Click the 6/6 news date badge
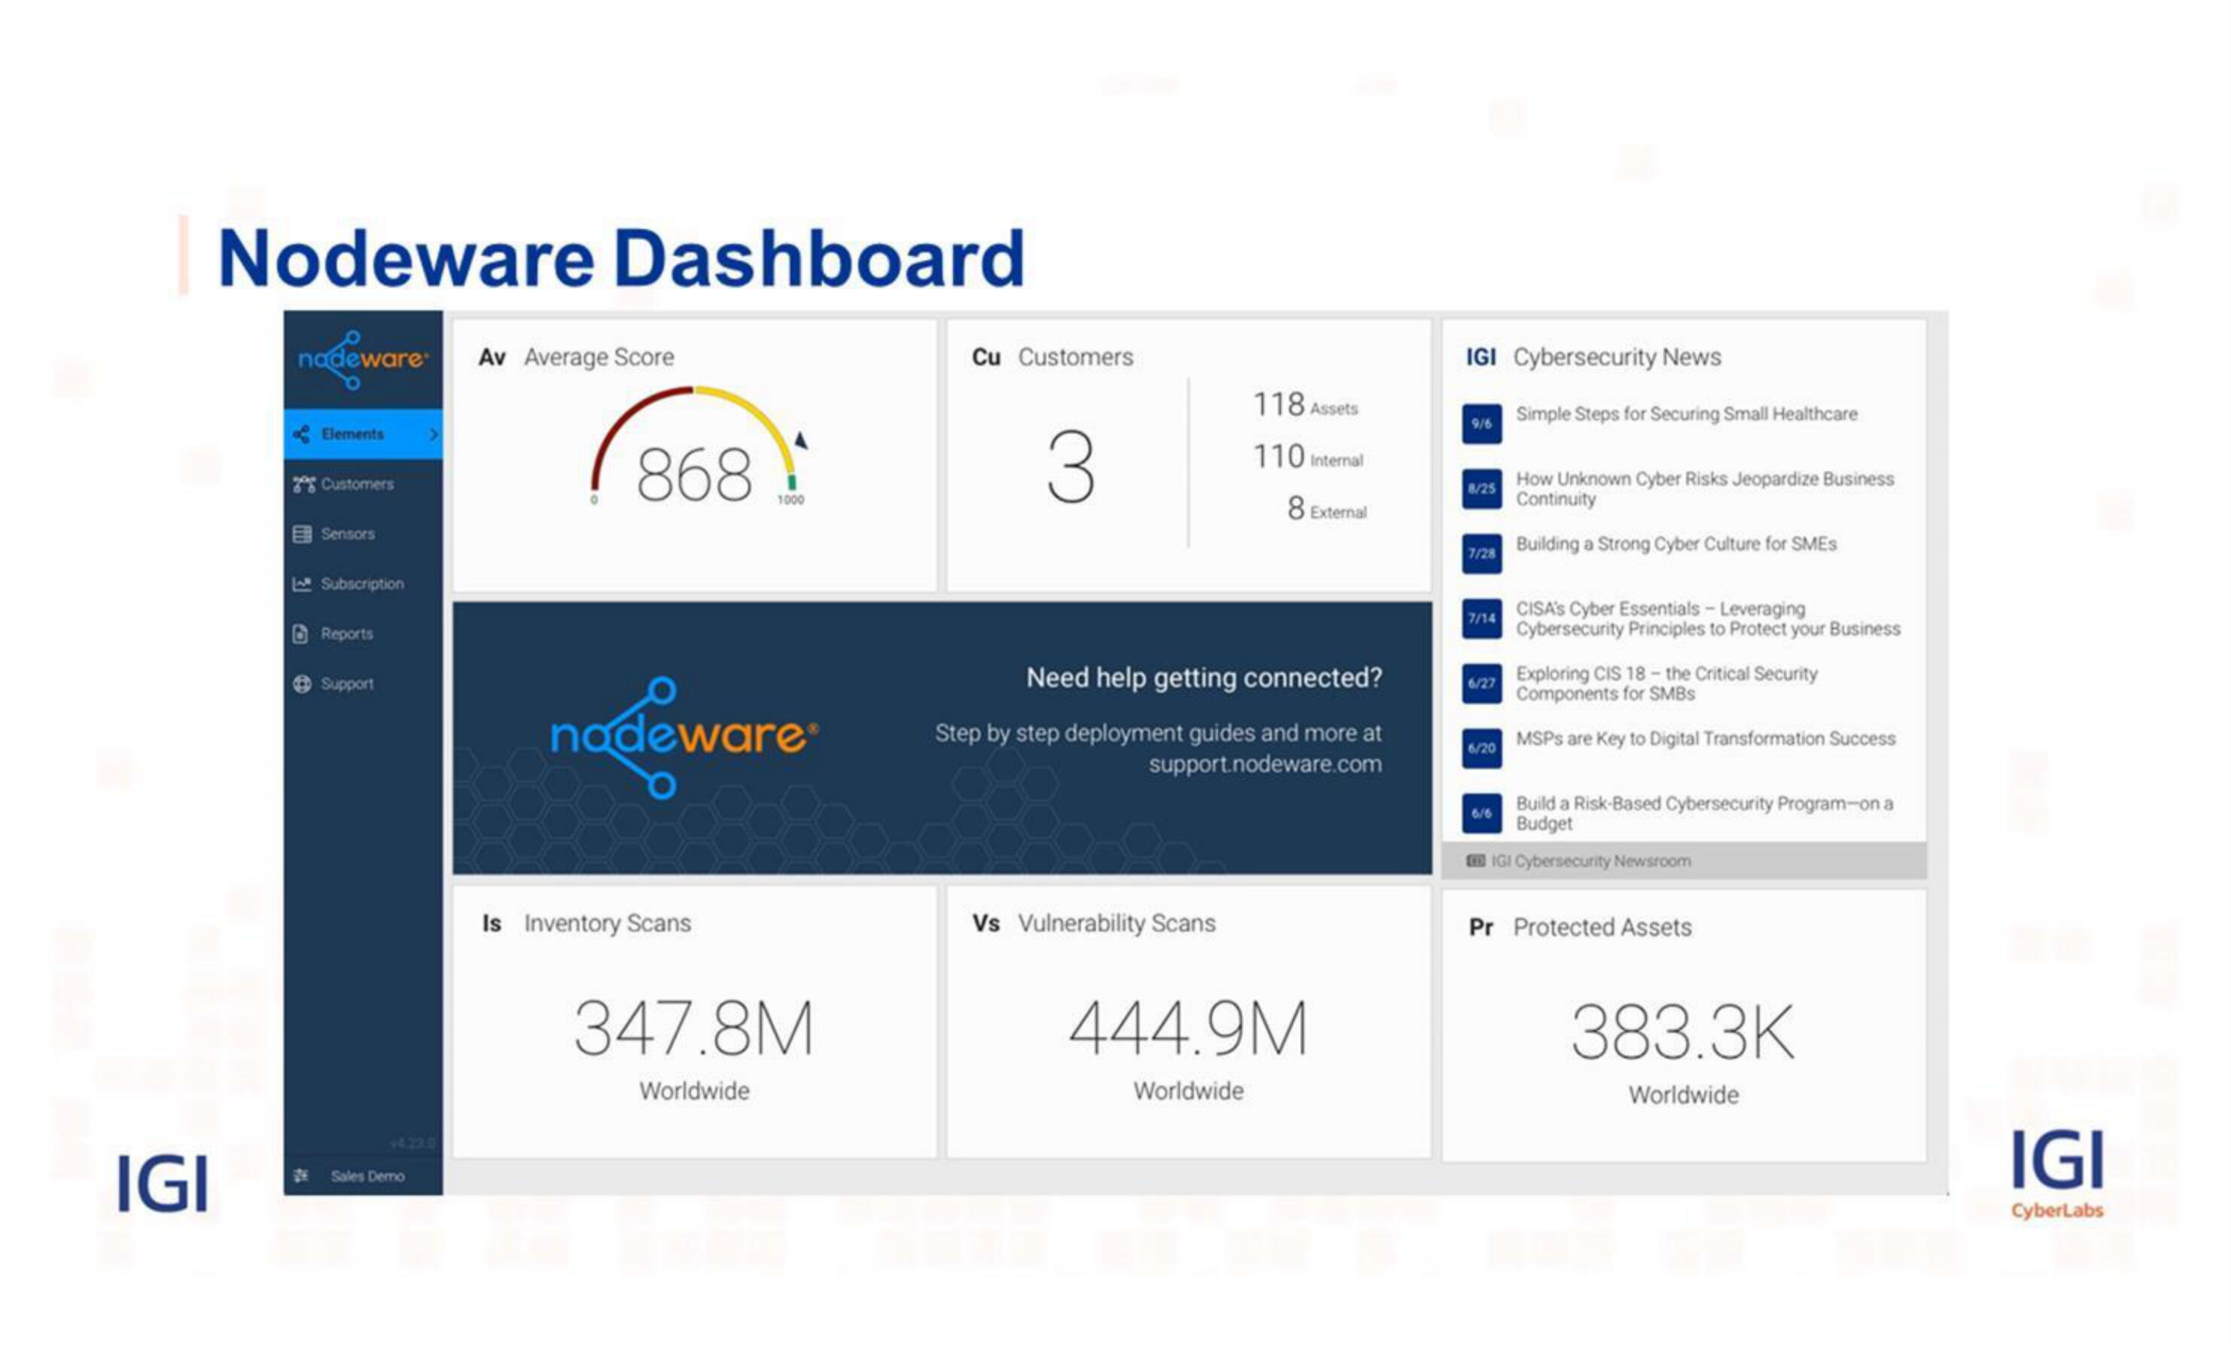2231x1355 pixels. click(1481, 813)
